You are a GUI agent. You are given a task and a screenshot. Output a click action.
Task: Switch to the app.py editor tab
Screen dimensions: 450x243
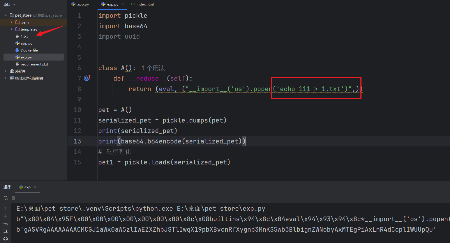pos(80,4)
